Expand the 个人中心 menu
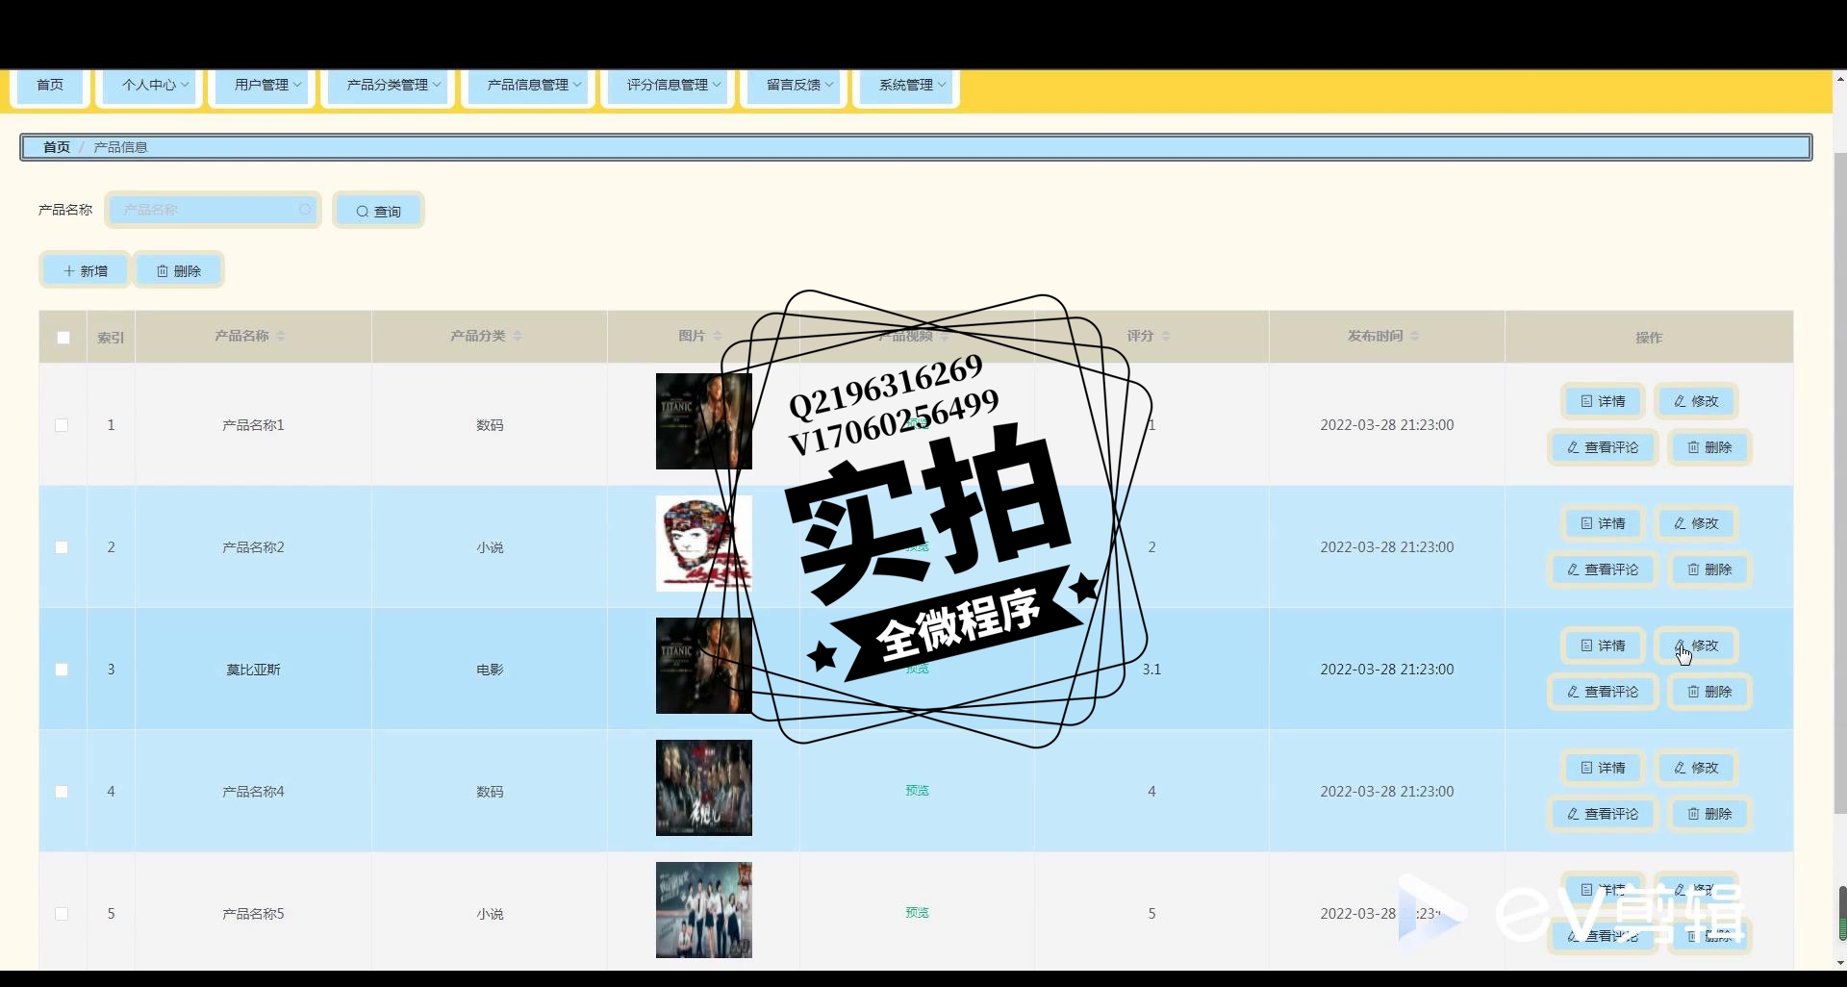Screen dimensions: 1847x987 (x=149, y=85)
